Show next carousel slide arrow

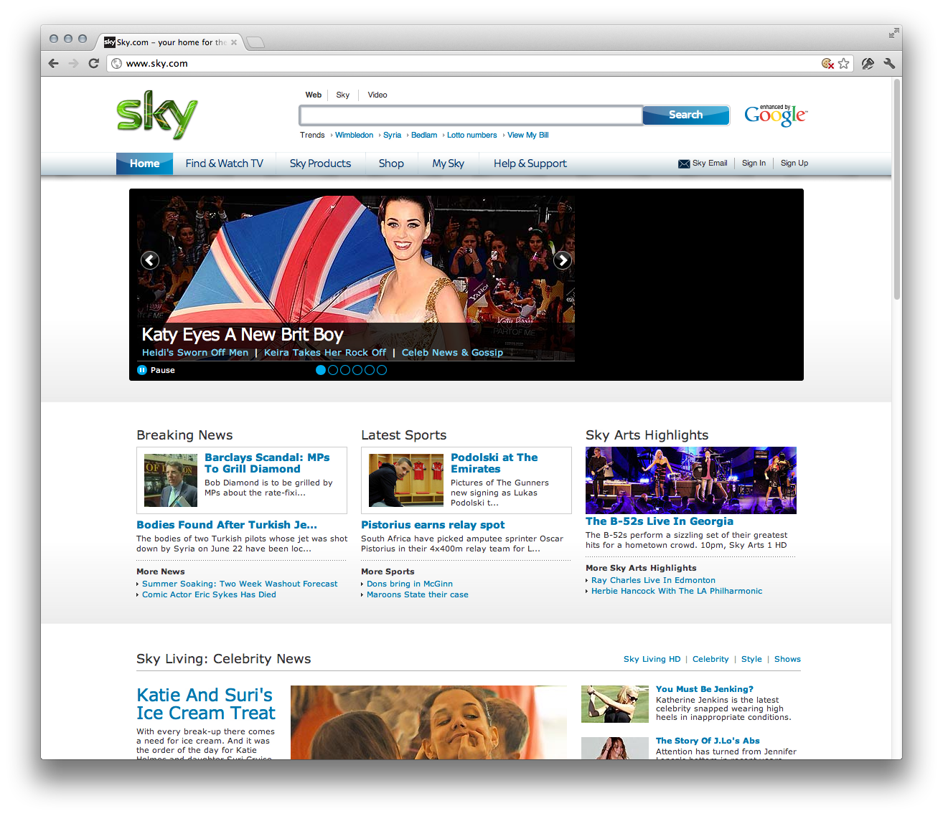click(563, 260)
